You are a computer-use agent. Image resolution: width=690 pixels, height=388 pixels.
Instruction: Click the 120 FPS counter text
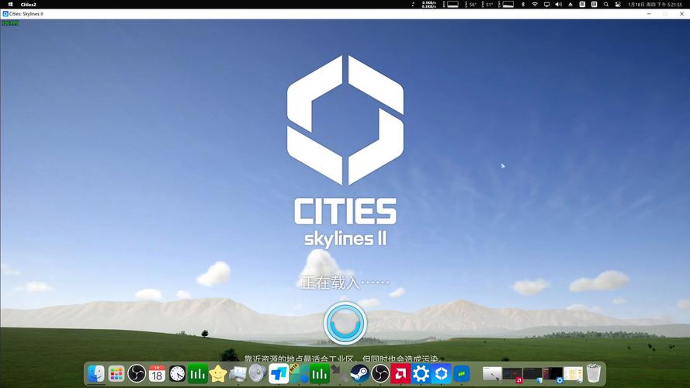pyautogui.click(x=9, y=23)
